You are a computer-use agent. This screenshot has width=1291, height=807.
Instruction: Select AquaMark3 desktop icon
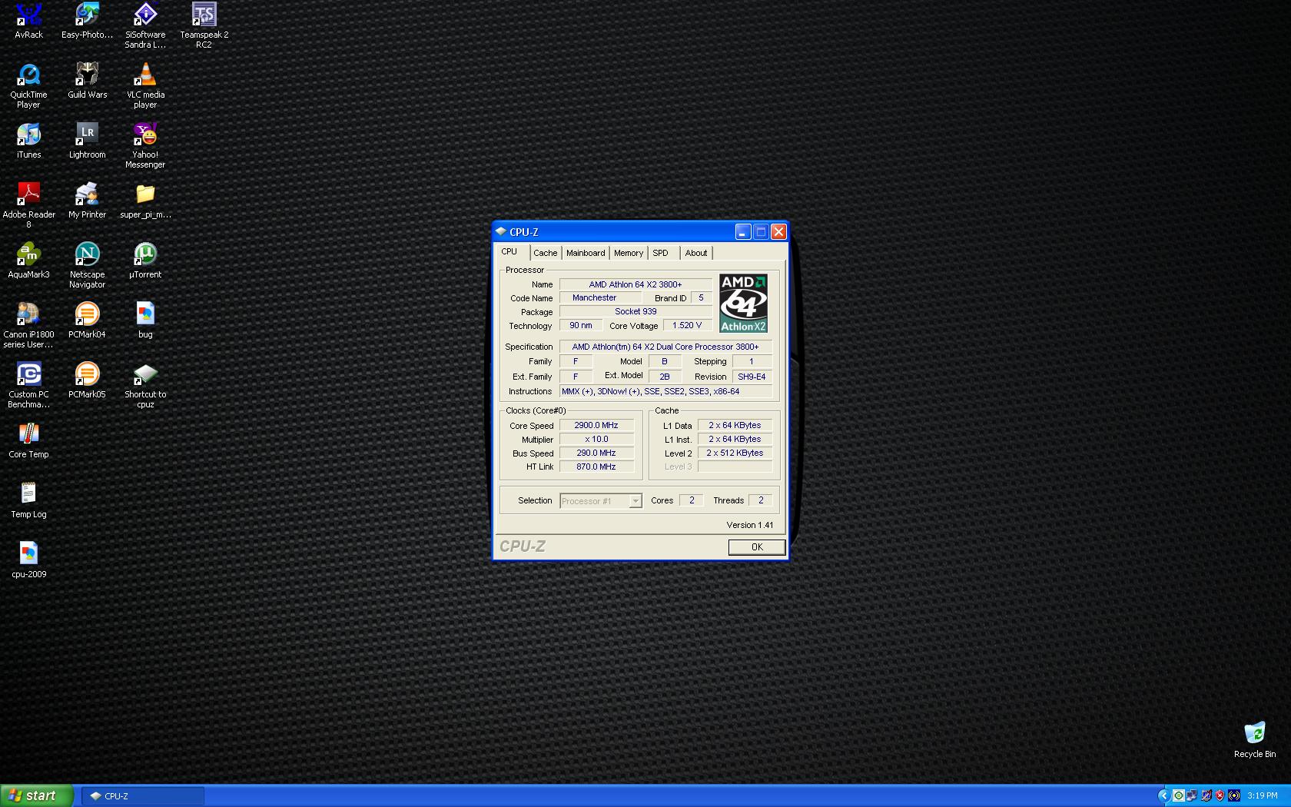28,261
